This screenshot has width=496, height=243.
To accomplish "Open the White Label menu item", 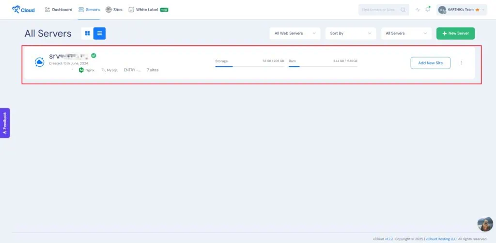I will click(148, 10).
